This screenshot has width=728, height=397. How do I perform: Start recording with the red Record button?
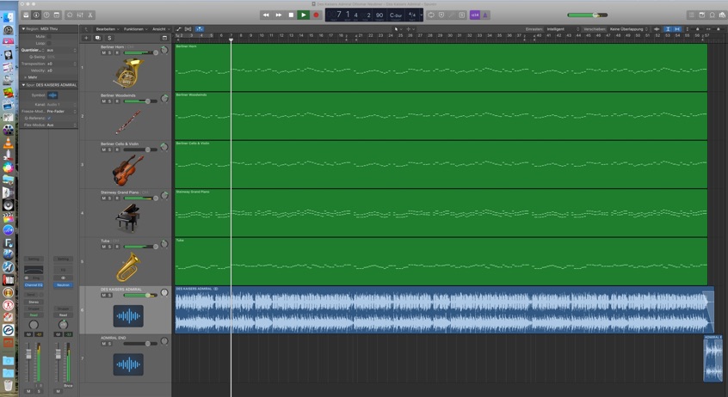click(316, 15)
